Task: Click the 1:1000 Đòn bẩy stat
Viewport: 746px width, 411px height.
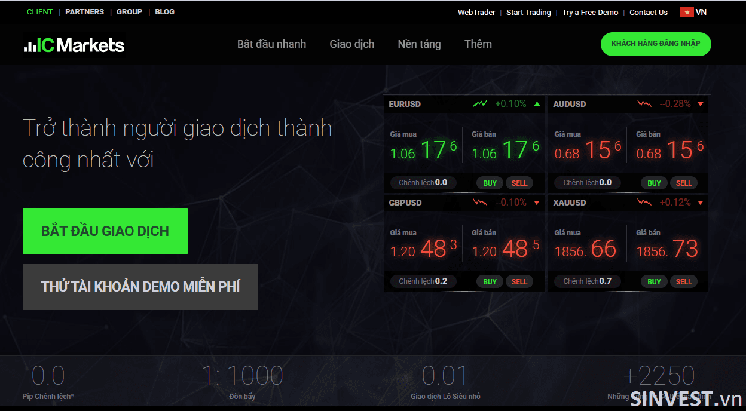Action: 242,382
